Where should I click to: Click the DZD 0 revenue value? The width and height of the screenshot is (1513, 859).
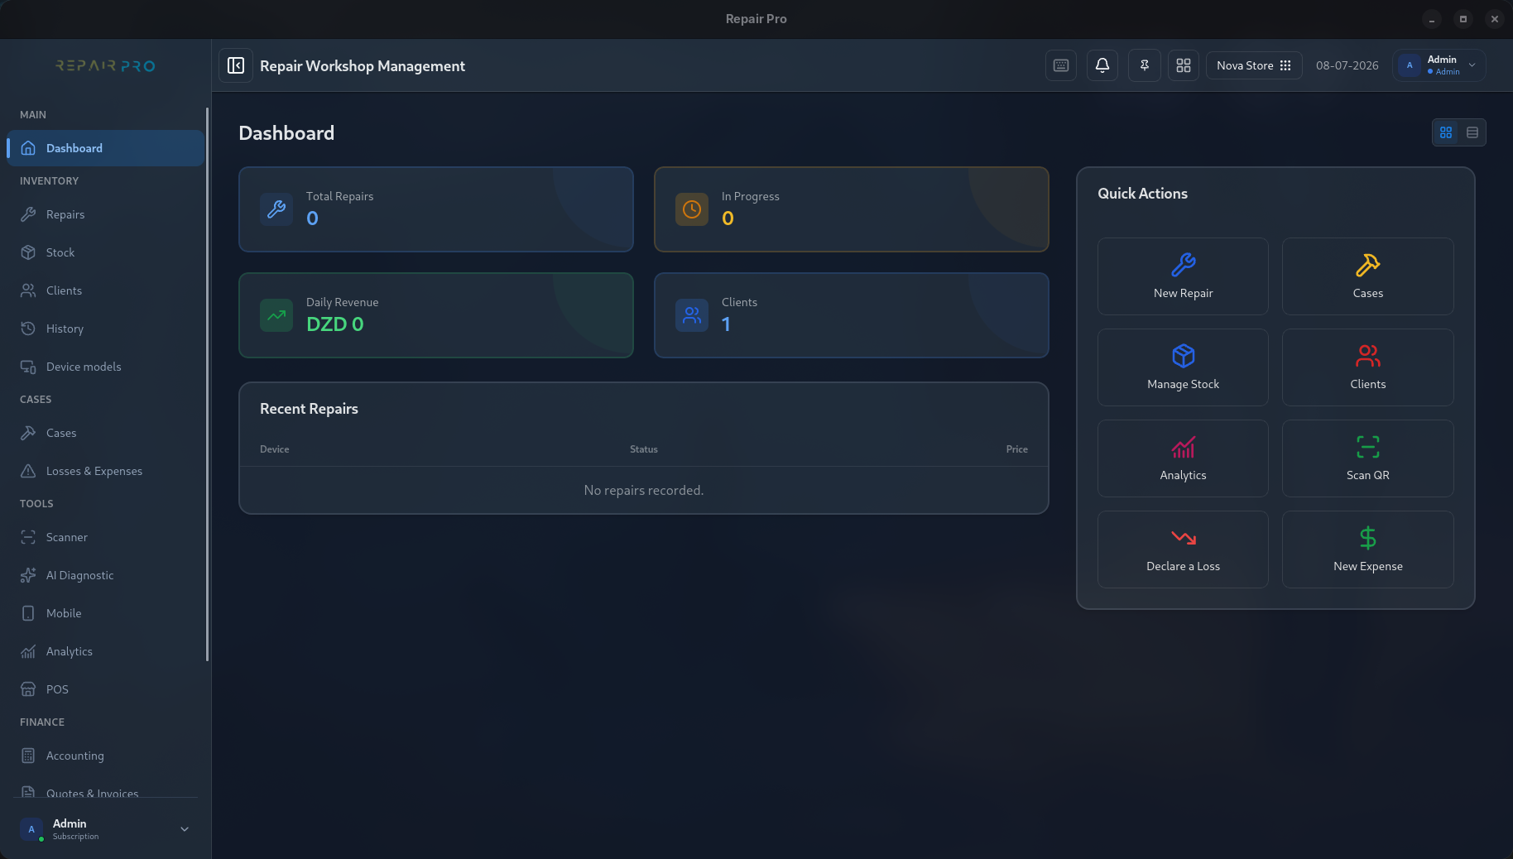point(335,324)
